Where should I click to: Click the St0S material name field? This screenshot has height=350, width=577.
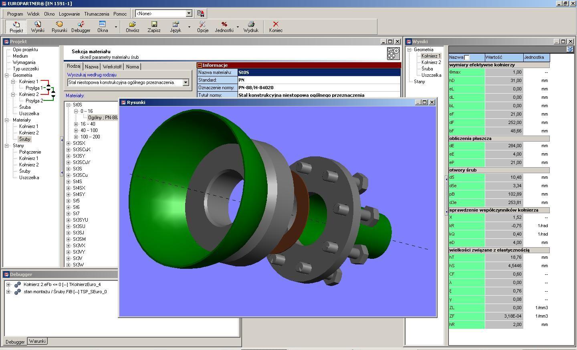[319, 72]
